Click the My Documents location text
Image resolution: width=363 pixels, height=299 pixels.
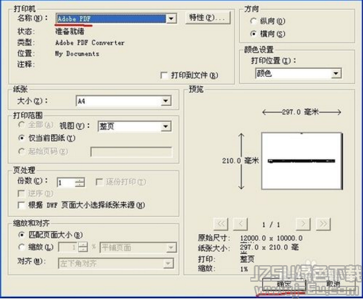(x=77, y=54)
